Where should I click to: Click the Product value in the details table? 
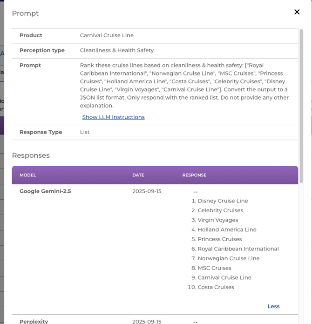107,35
